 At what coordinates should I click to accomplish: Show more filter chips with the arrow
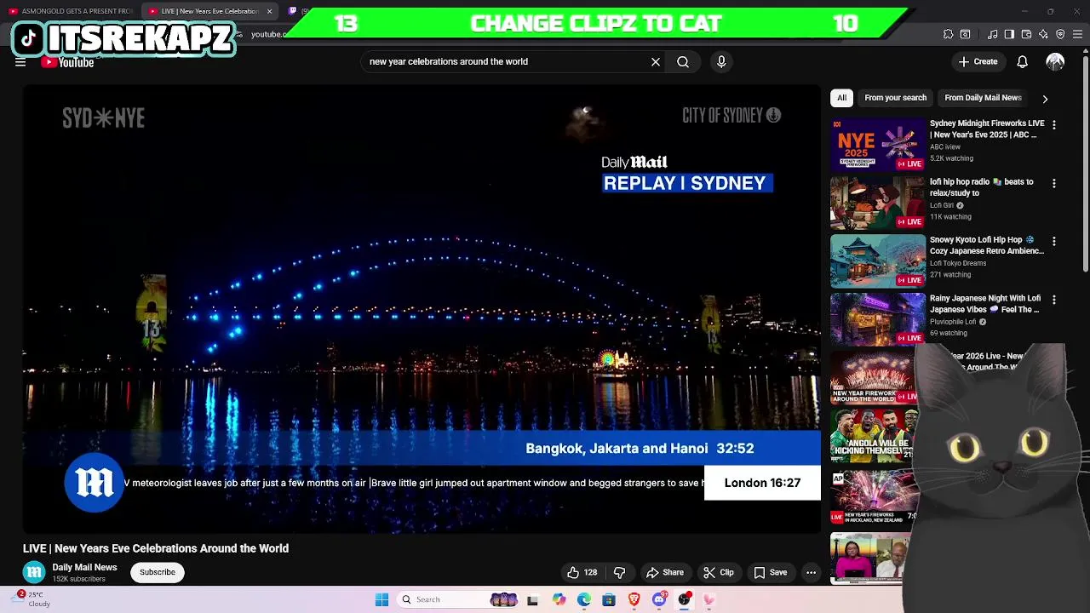pos(1045,99)
